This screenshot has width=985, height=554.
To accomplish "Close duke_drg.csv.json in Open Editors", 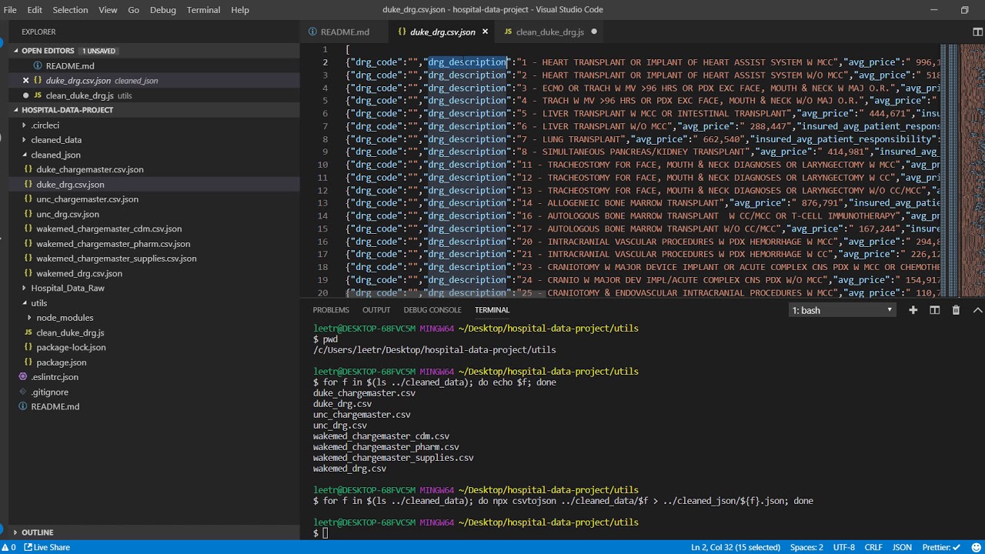I will 25,80.
